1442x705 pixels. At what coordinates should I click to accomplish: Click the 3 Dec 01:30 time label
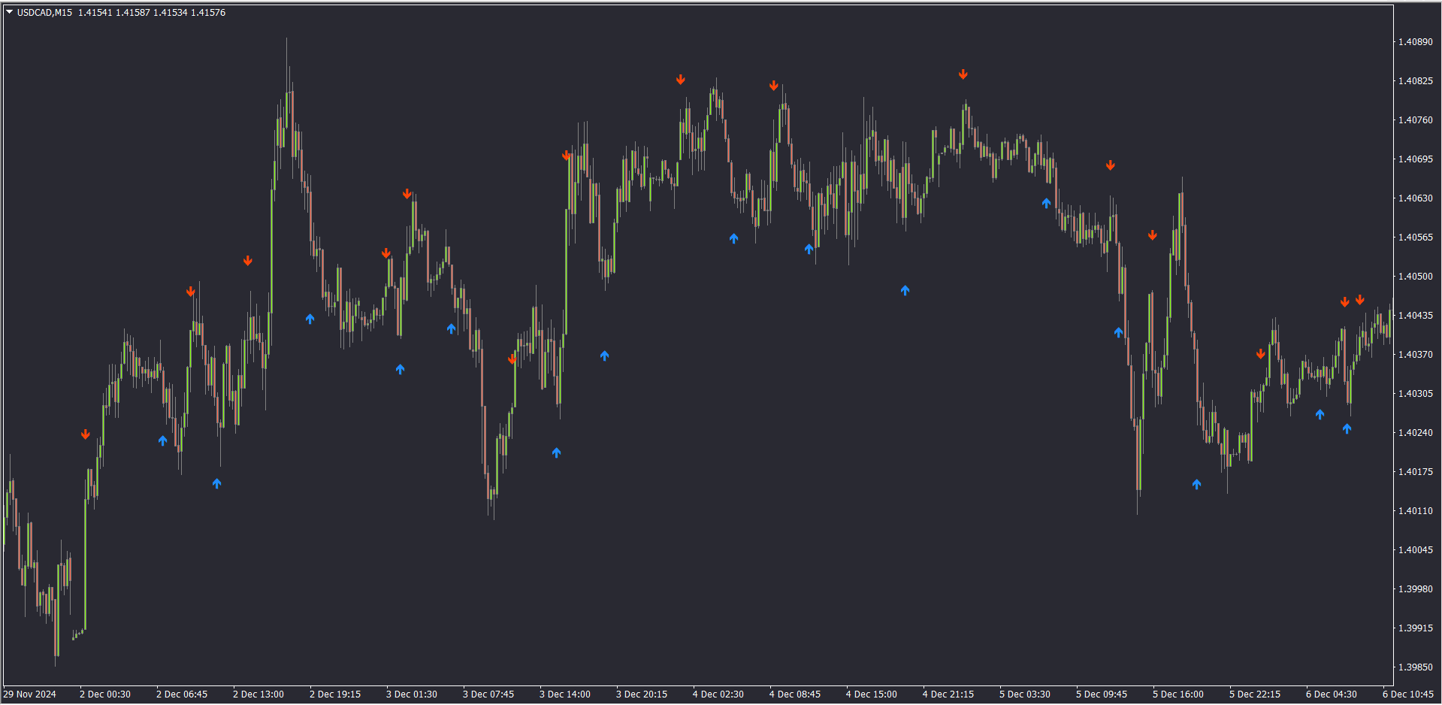412,694
